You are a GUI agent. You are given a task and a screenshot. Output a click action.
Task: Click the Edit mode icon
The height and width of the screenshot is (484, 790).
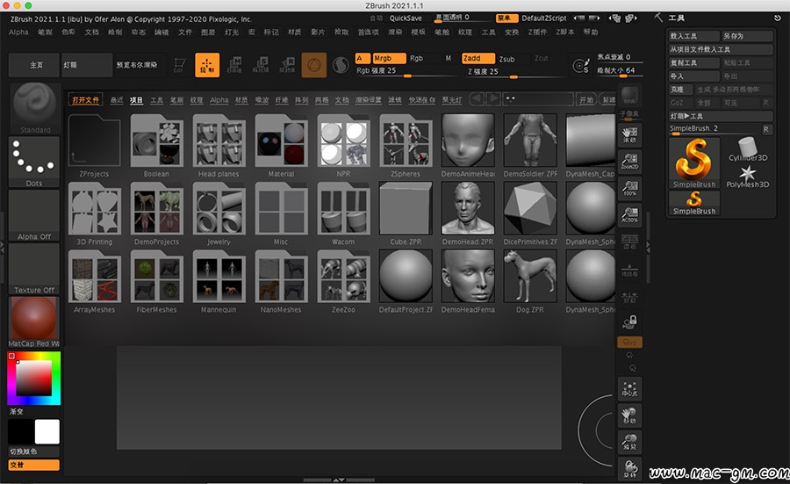[179, 65]
